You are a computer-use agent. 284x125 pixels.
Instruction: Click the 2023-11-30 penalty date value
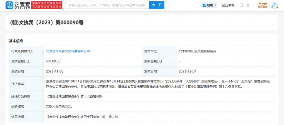tap(55, 71)
